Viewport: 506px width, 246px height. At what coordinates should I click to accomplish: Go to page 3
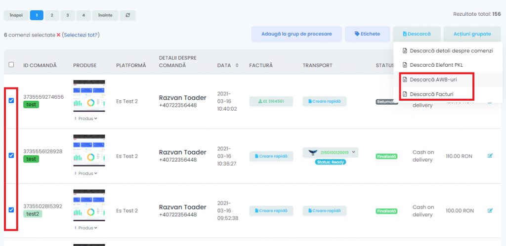[x=67, y=15]
